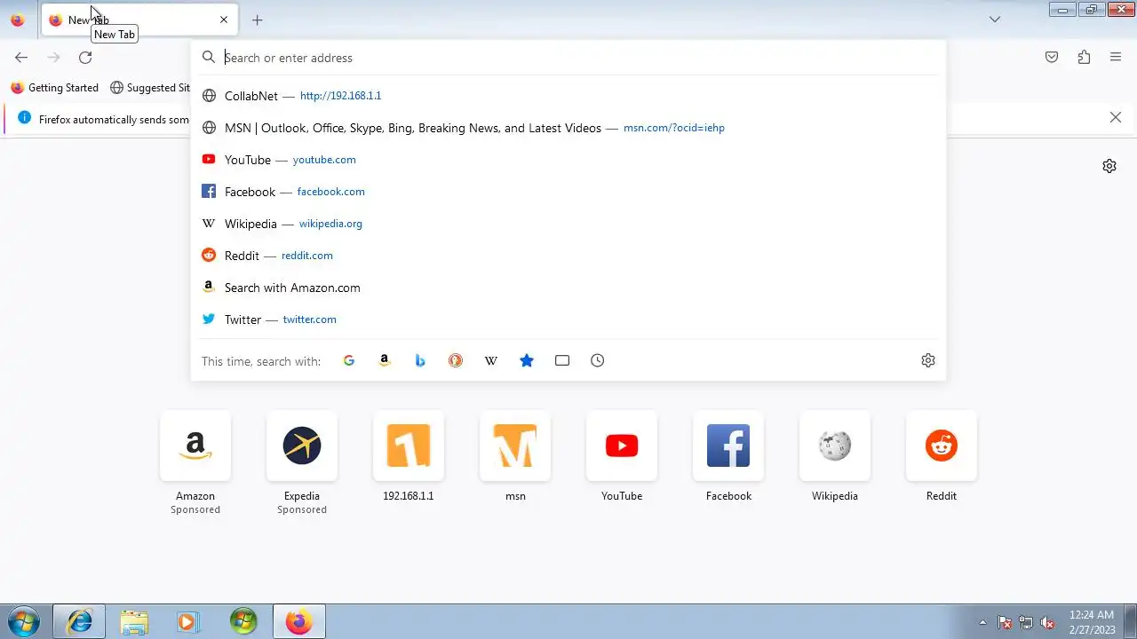Pick the Reddit reddit.com suggestion

click(568, 256)
